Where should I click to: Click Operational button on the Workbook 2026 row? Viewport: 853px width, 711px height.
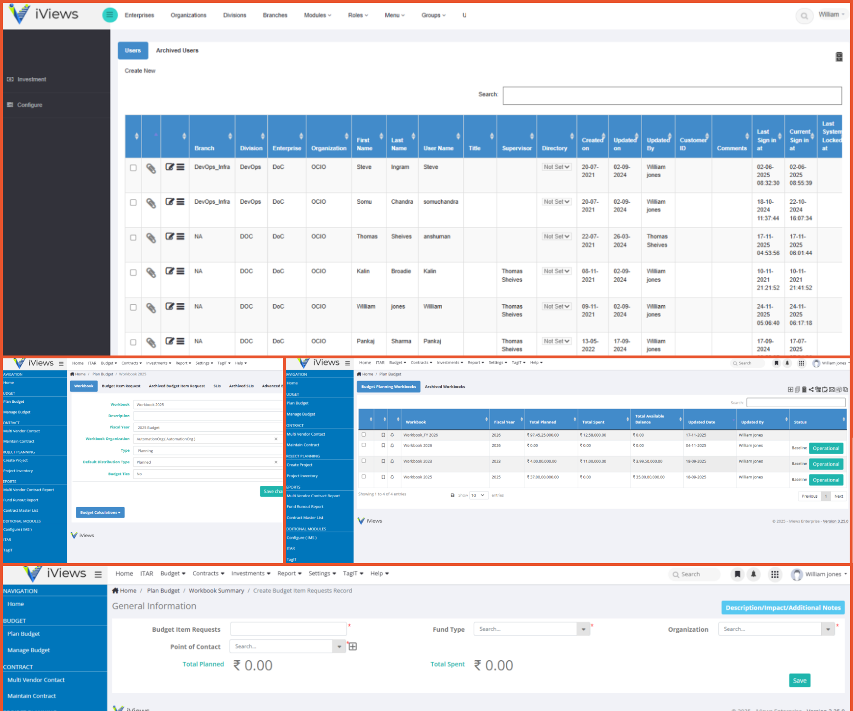(826, 448)
